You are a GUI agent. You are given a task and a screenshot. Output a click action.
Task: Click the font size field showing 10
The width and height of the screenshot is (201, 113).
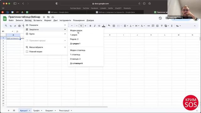click(x=81, y=26)
